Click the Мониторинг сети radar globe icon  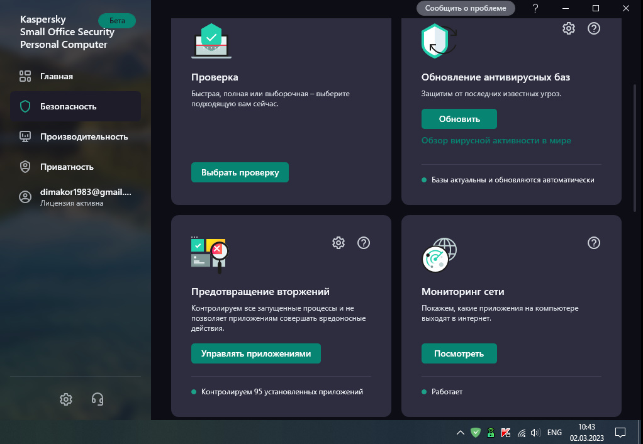(x=439, y=255)
